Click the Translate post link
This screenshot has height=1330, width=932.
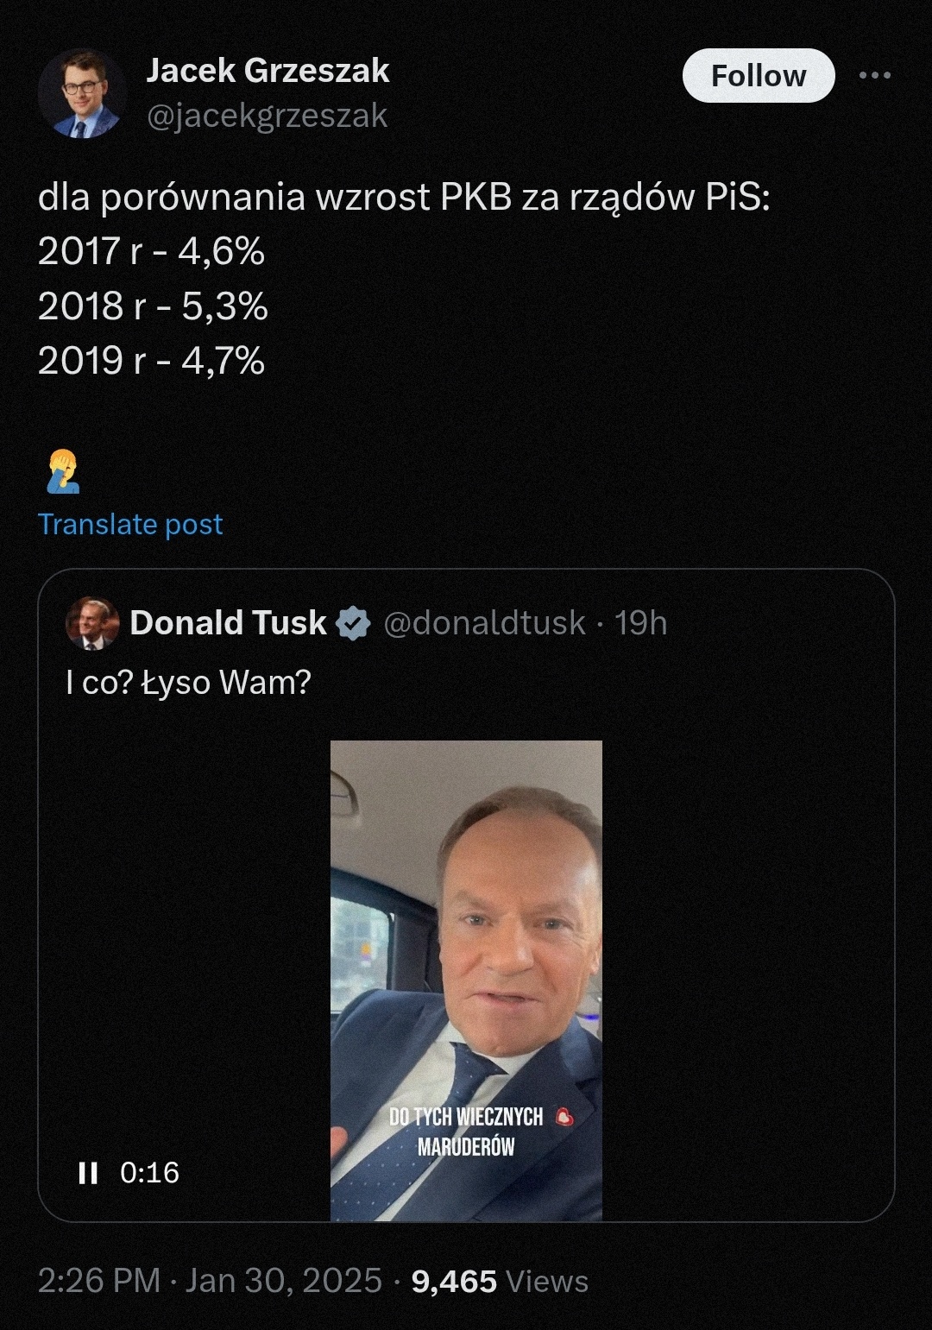130,524
